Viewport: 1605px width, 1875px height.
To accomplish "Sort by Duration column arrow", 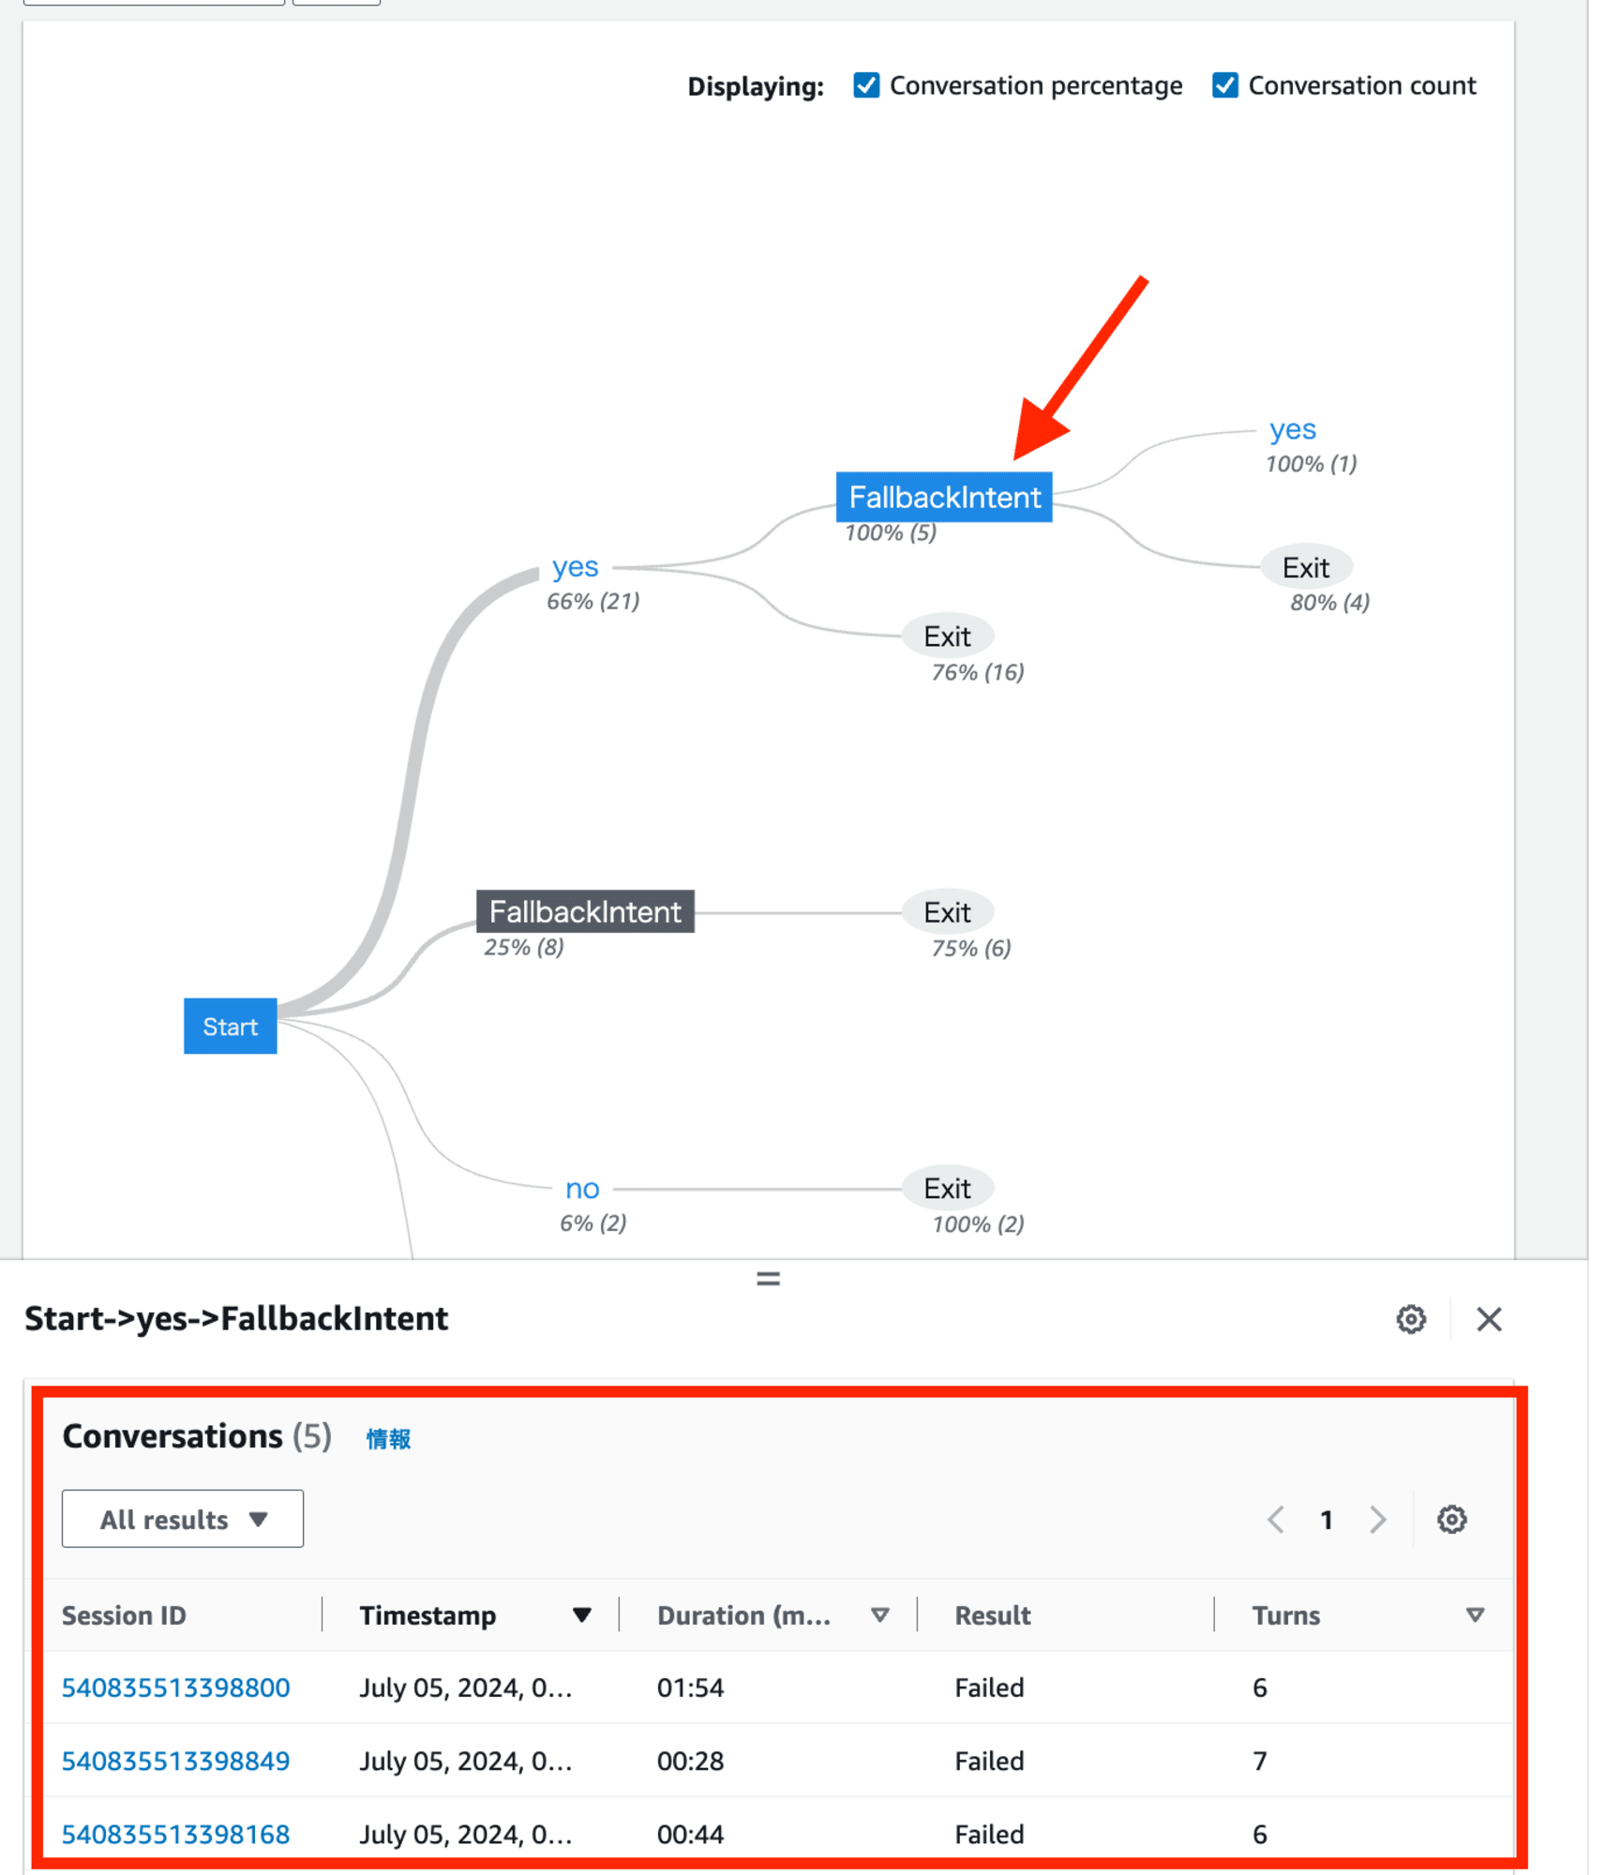I will pyautogui.click(x=879, y=1614).
